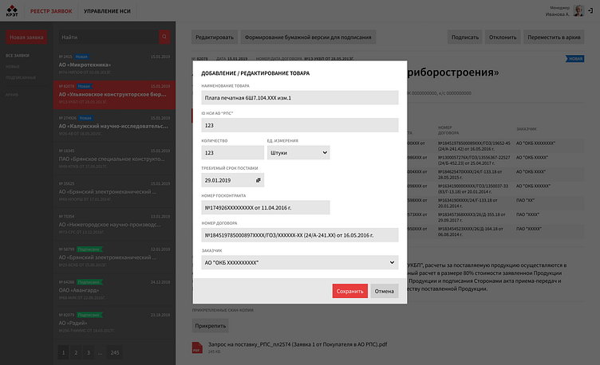The width and height of the screenshot is (600, 365).
Task: Click the Номер договора input field
Action: [300, 235]
